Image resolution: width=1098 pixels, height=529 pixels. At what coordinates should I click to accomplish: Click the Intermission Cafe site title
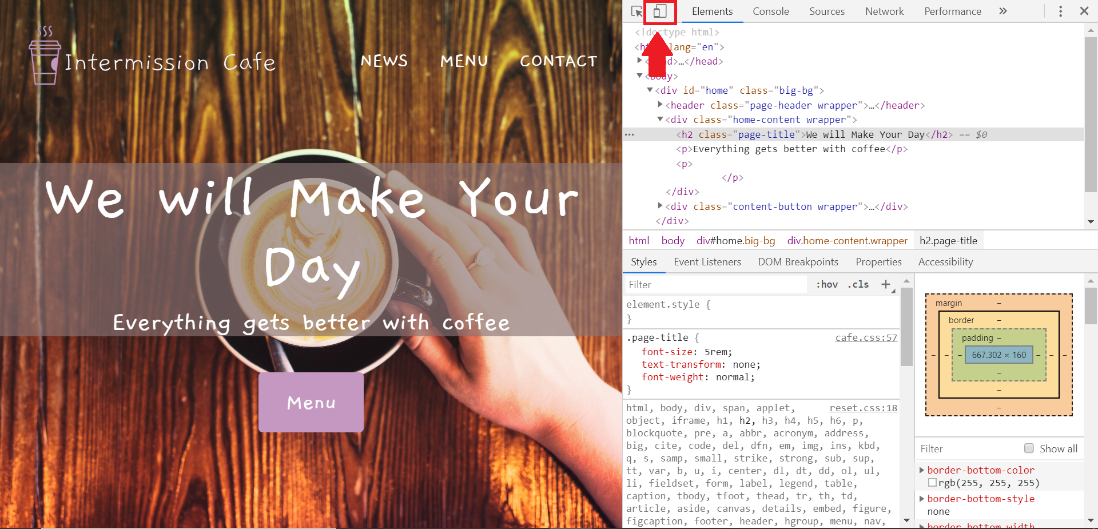coord(170,62)
